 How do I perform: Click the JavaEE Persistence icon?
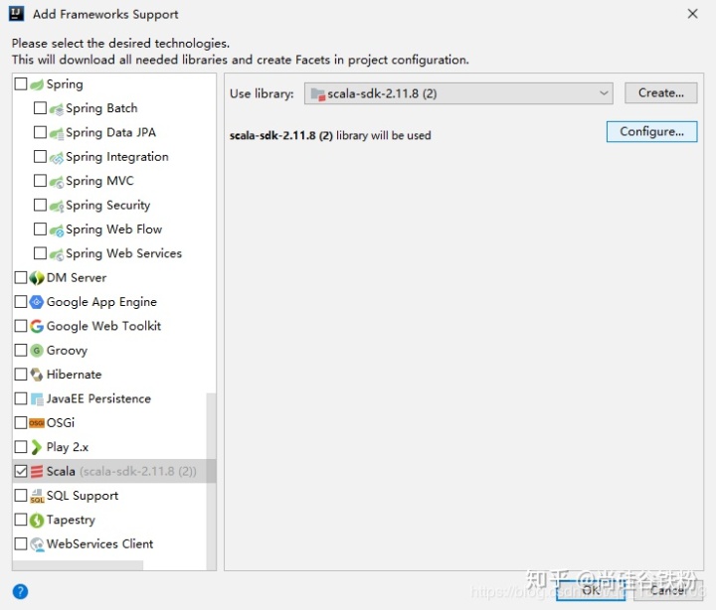coord(37,398)
